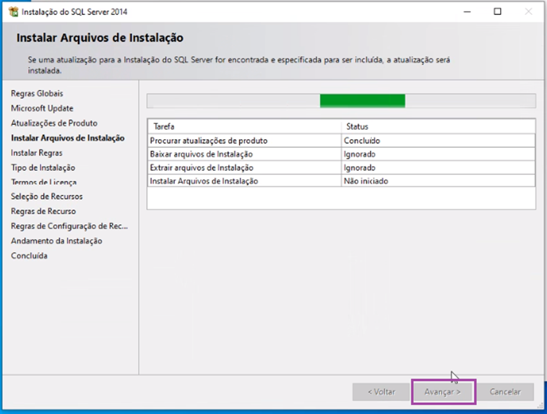Click the Cancelar button

coord(505,392)
